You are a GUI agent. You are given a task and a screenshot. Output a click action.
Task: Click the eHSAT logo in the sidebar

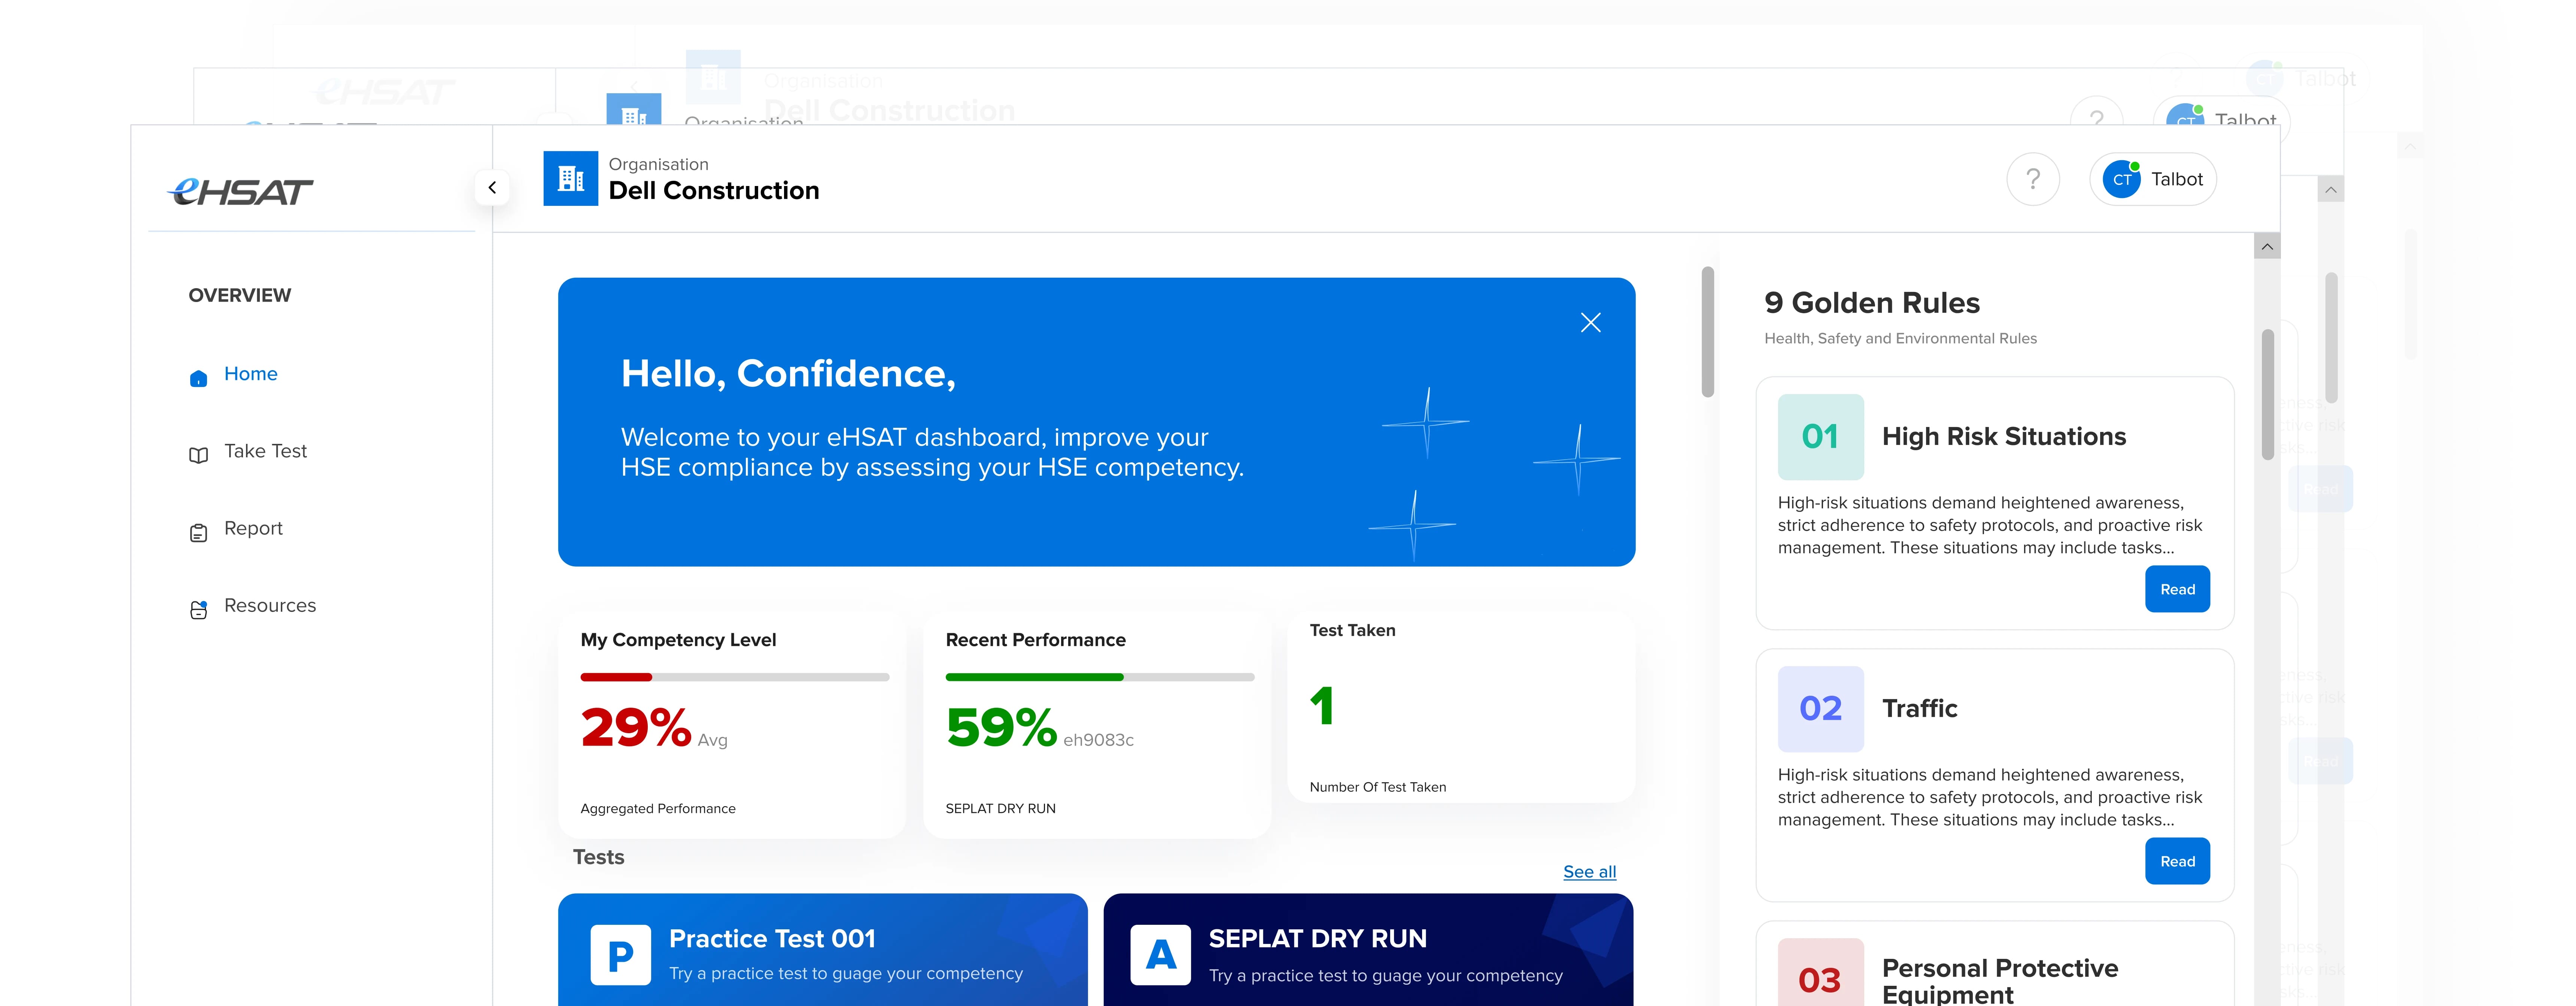(x=240, y=191)
